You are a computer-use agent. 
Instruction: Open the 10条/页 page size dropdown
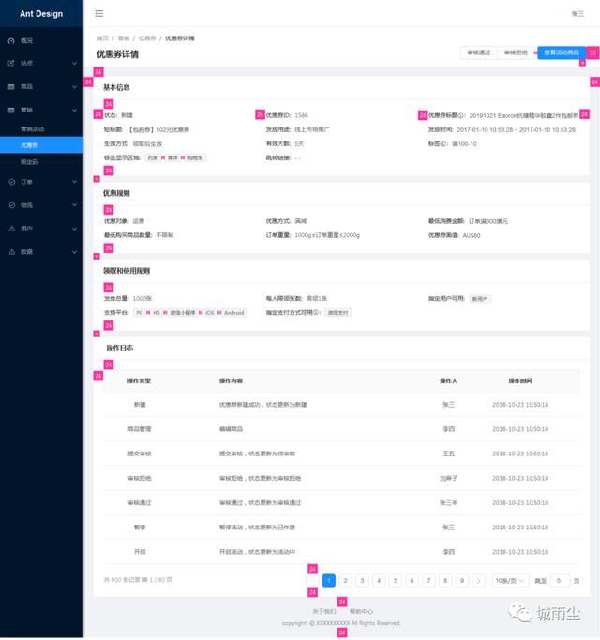coord(510,580)
